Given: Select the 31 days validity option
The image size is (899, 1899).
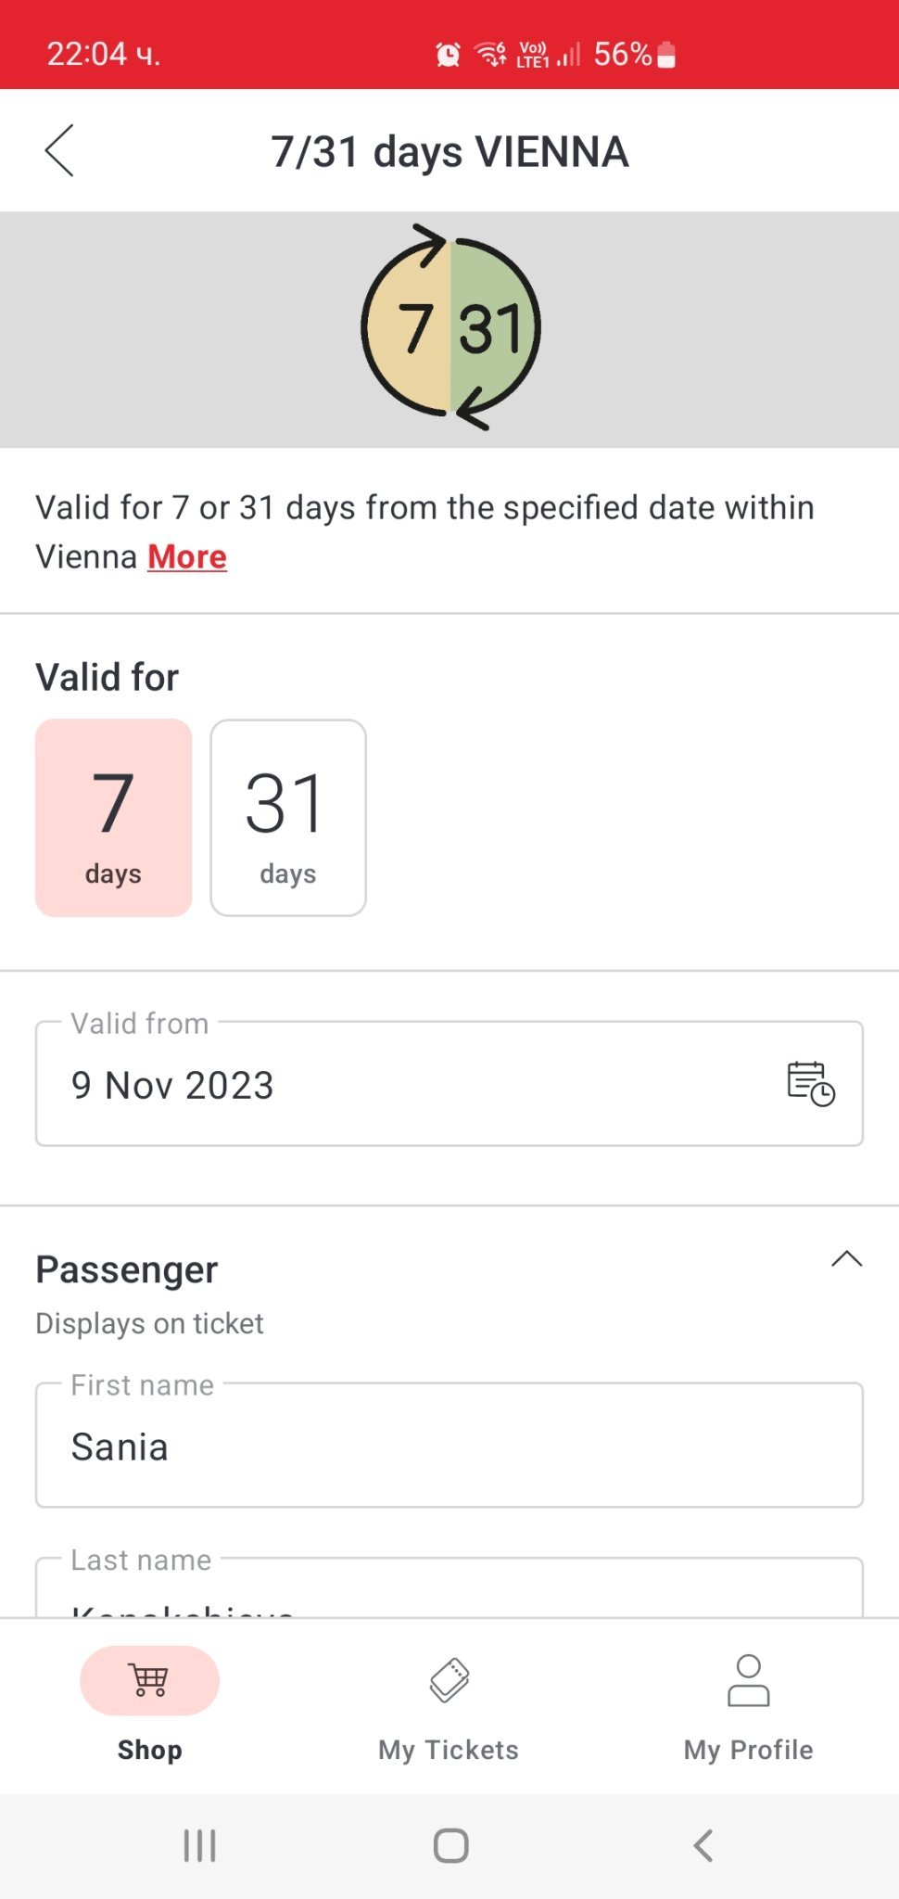Looking at the screenshot, I should click(288, 818).
